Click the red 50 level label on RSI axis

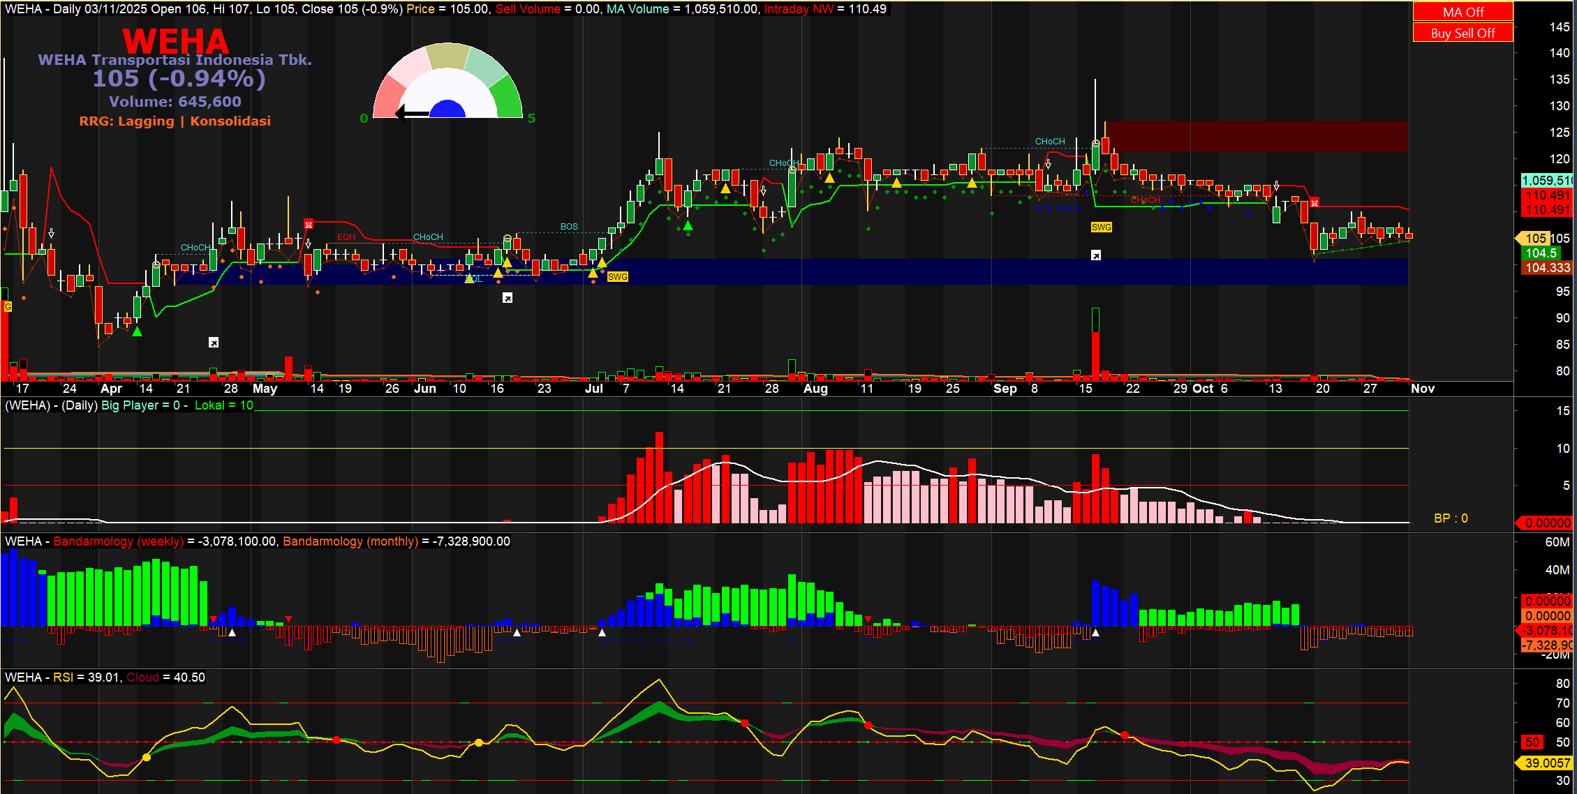pos(1532,742)
